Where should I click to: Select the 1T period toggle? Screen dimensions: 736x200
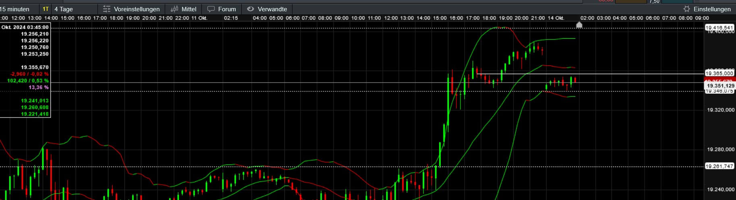[x=46, y=9]
